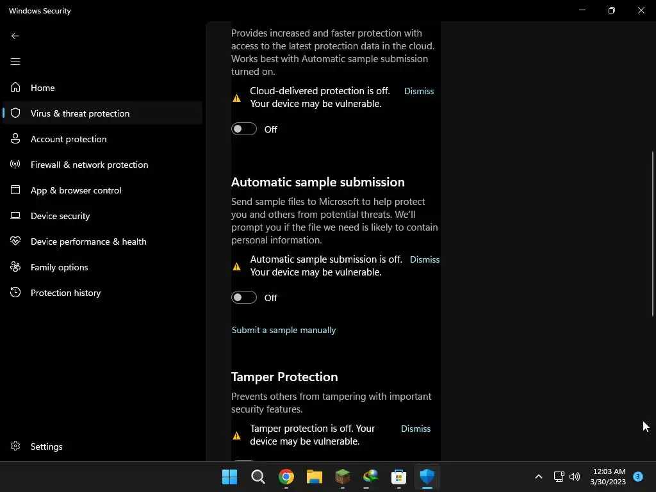
Task: Open the Minecraft block icon in taskbar
Action: [342, 477]
